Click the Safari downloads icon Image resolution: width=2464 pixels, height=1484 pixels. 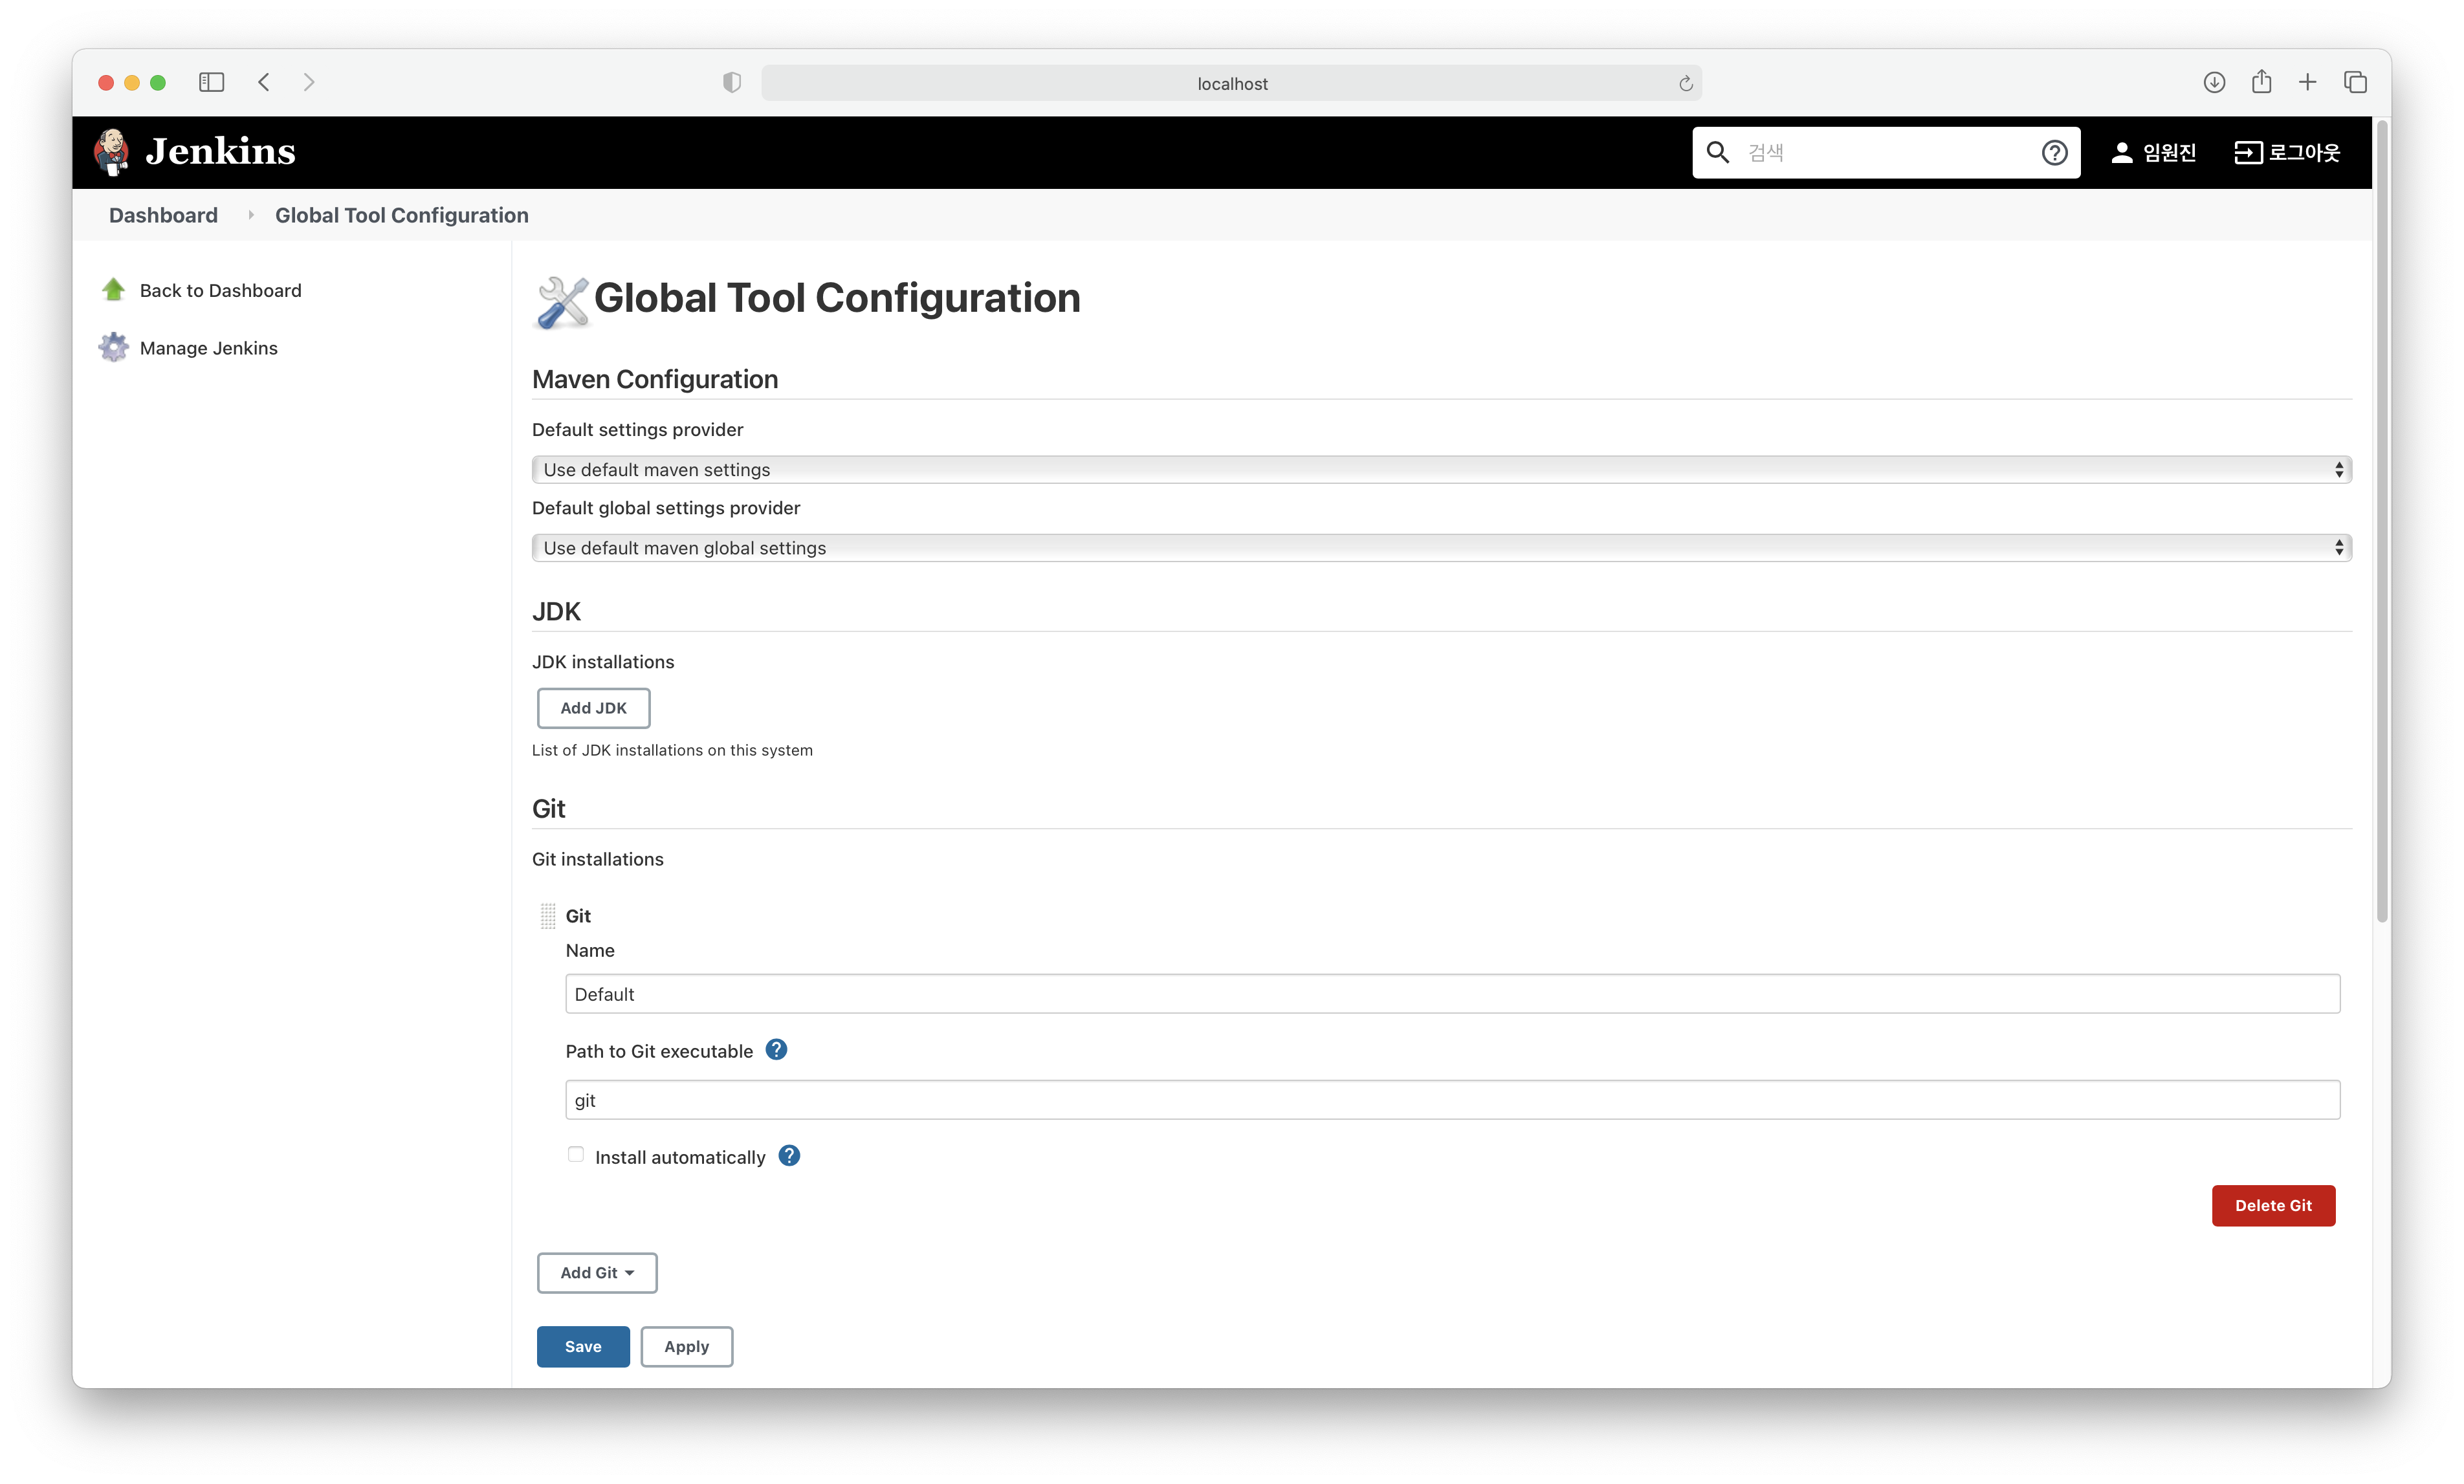pos(2214,82)
